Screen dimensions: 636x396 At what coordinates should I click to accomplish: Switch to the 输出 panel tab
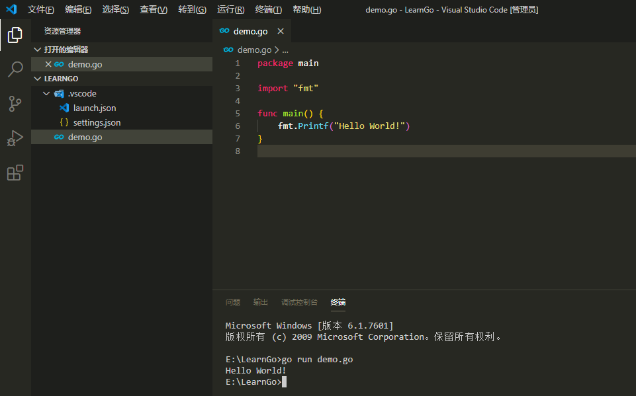[x=260, y=302]
